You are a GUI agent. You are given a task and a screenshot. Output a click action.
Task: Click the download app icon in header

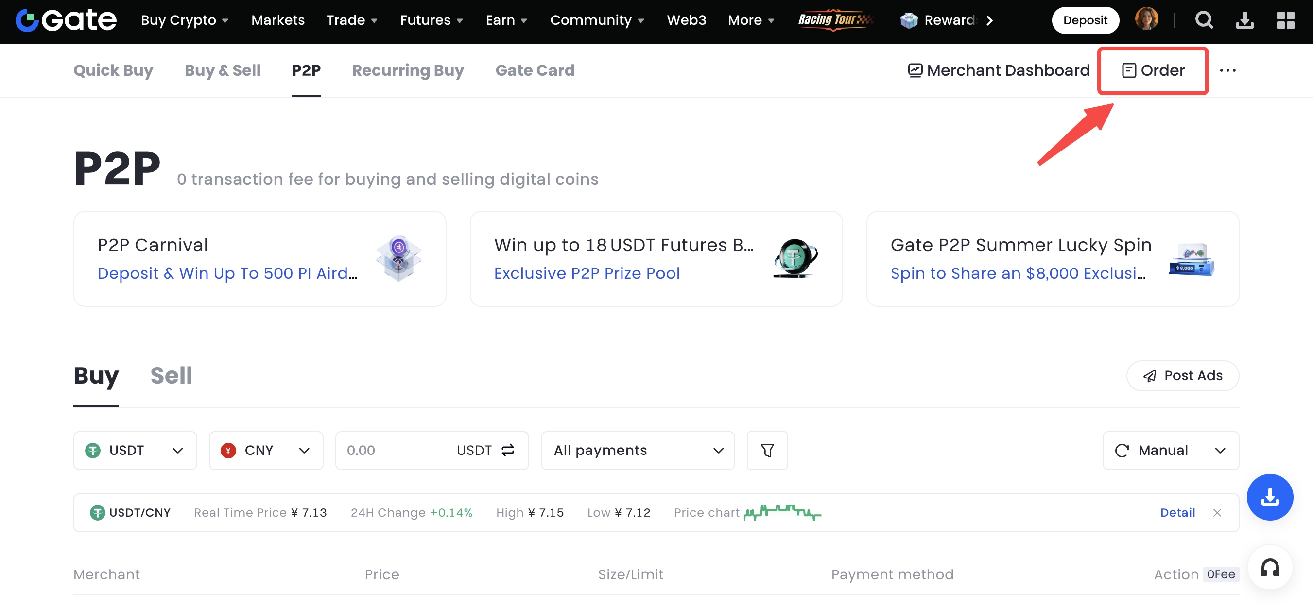click(1244, 20)
